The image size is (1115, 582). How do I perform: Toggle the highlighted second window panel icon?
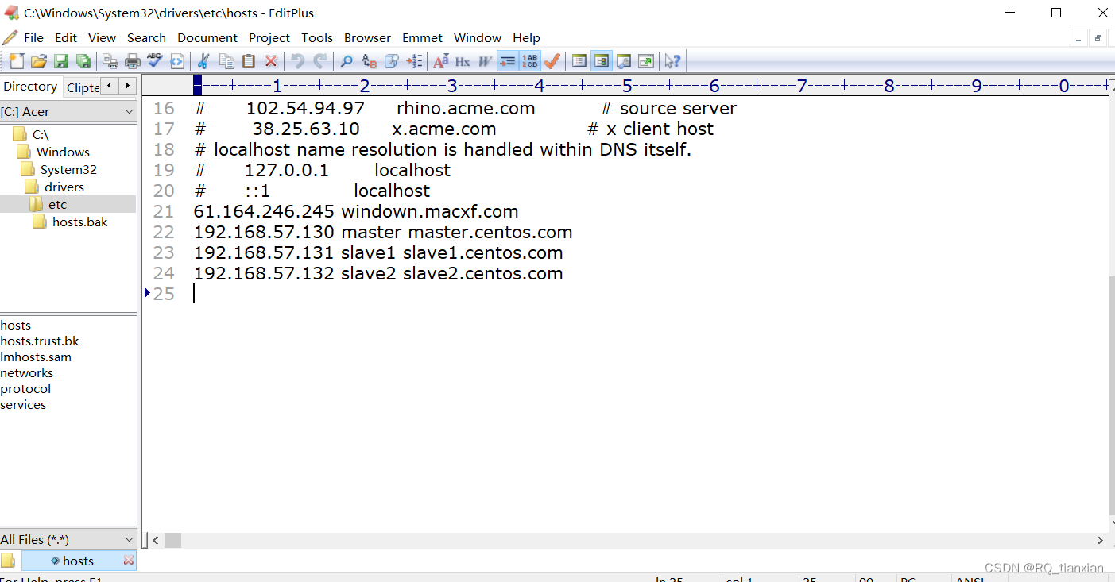pos(602,61)
